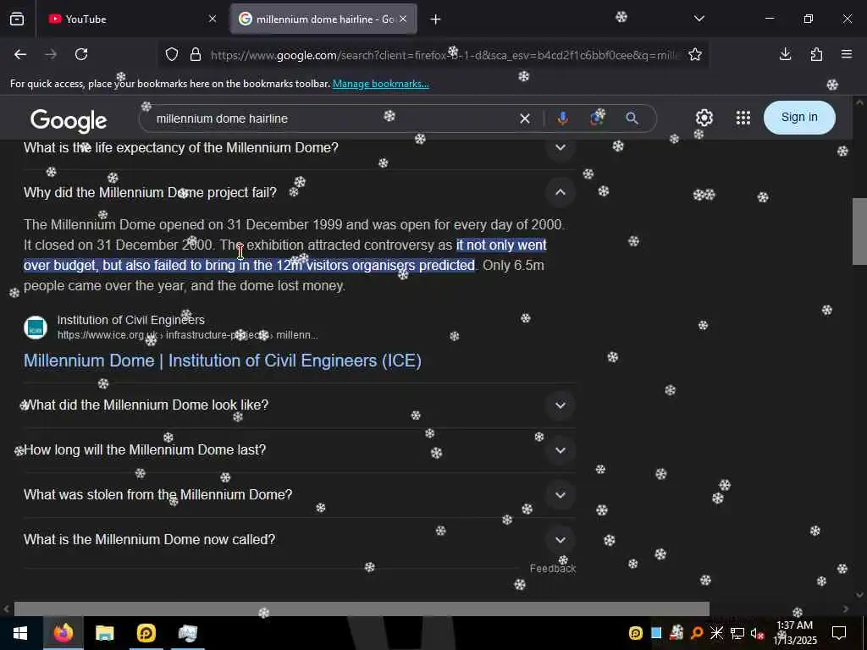Click the vertical page scrollbar thumb
The height and width of the screenshot is (650, 867).
click(x=859, y=231)
